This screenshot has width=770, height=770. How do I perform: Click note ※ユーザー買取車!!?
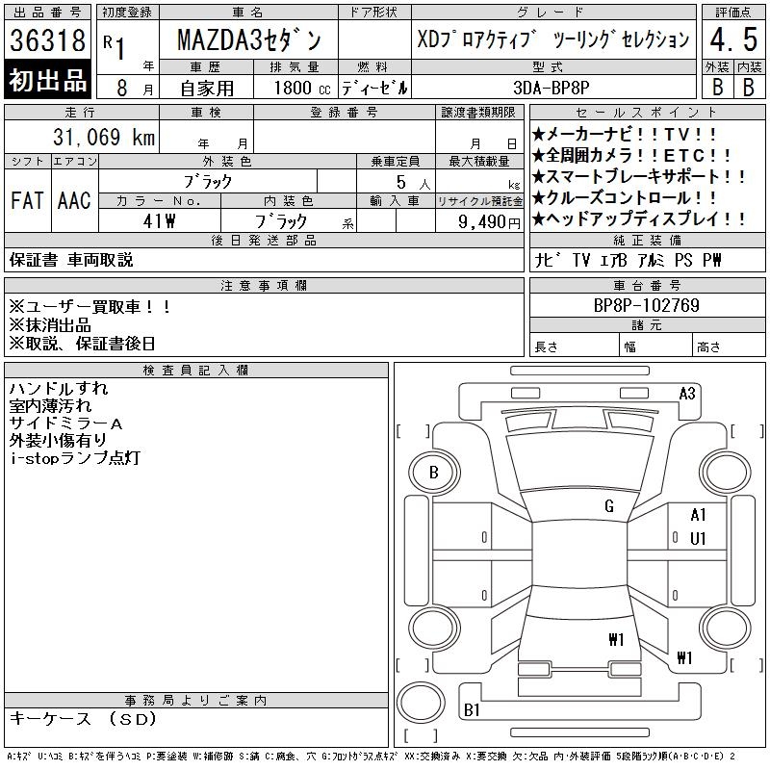(x=90, y=307)
